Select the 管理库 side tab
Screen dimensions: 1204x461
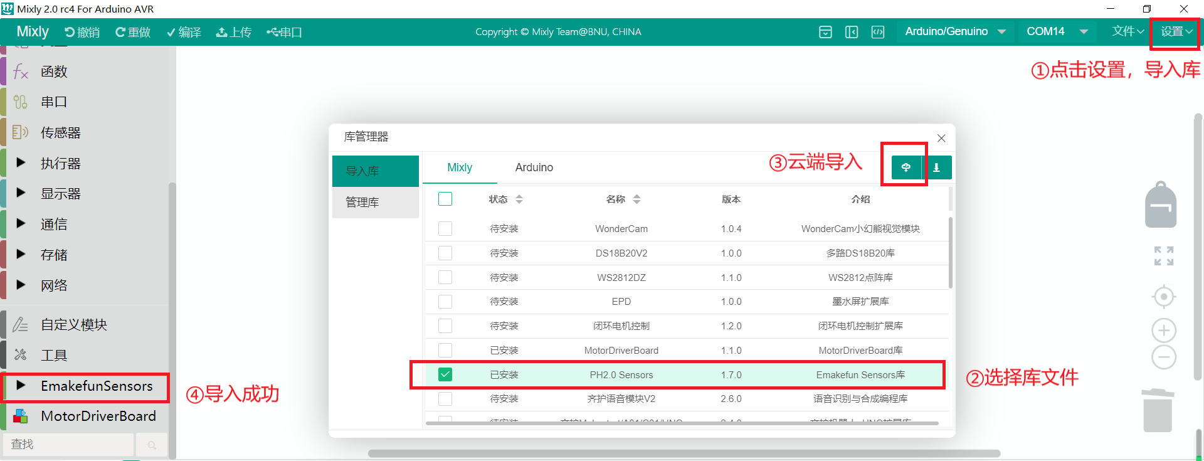(x=376, y=202)
